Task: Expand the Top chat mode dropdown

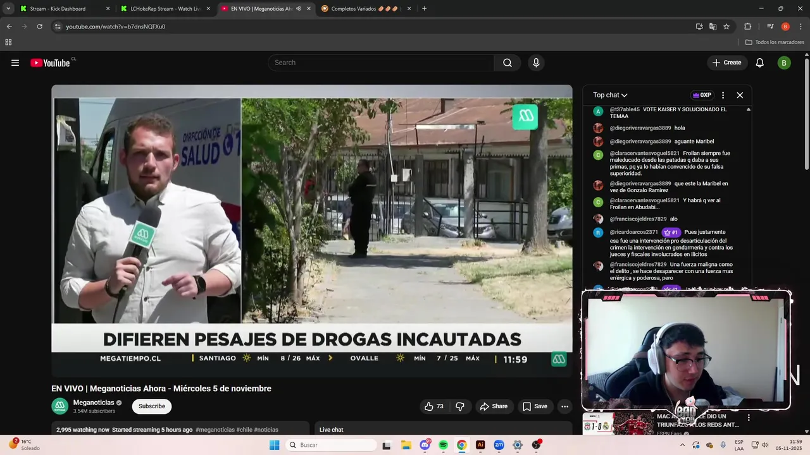Action: click(x=610, y=95)
